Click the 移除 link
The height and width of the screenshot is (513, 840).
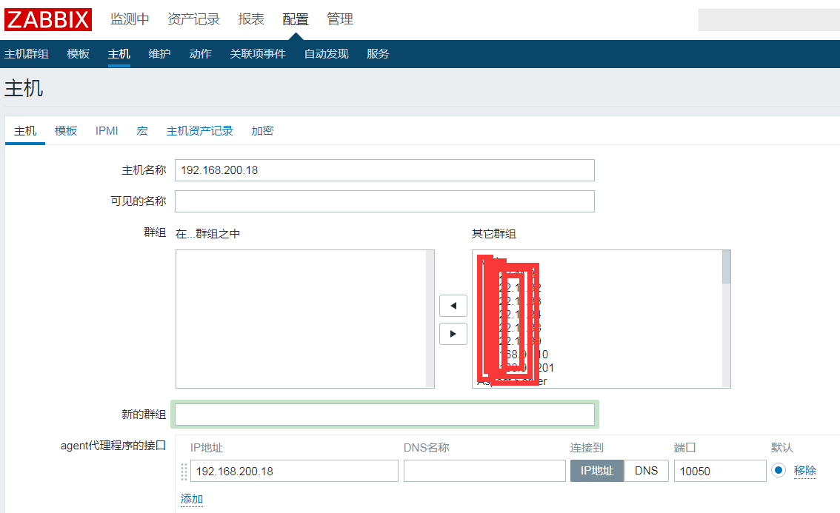805,471
